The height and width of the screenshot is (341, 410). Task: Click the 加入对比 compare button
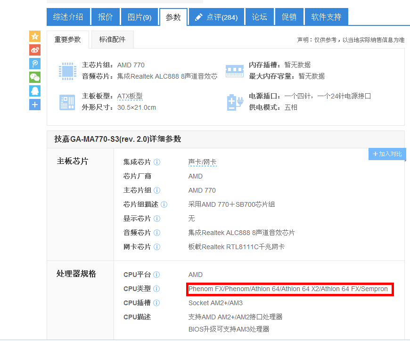coord(387,154)
